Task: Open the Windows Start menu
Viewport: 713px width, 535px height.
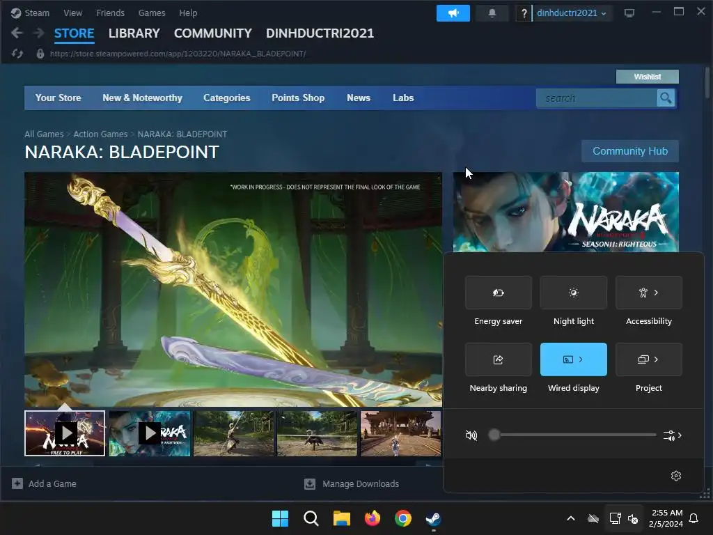Action: (280, 518)
